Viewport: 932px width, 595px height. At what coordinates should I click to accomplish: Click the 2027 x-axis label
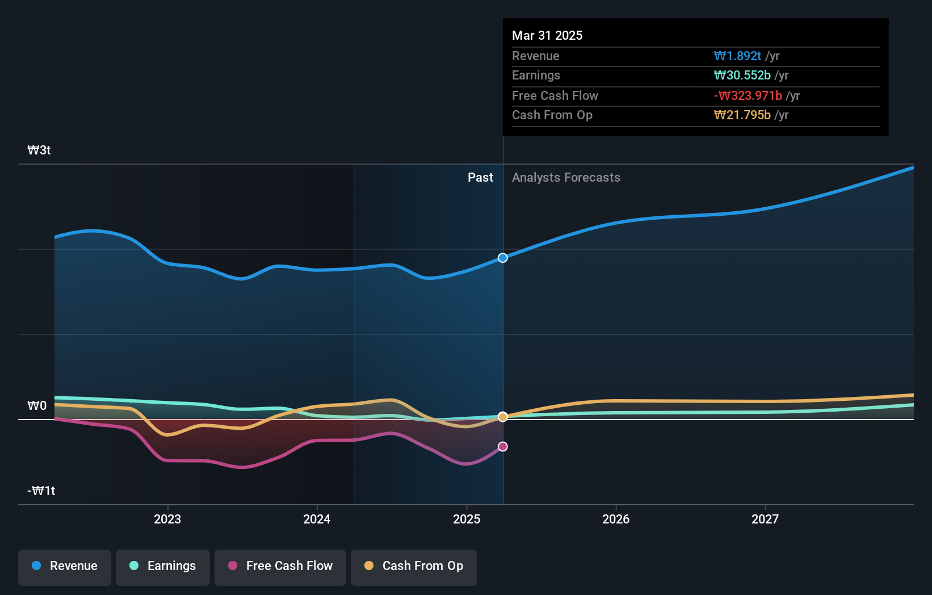pyautogui.click(x=765, y=519)
